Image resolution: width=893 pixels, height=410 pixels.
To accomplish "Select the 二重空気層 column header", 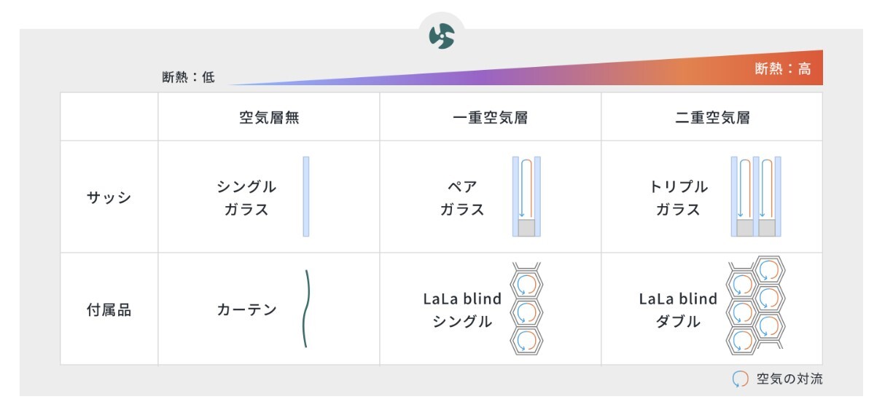I will (712, 117).
